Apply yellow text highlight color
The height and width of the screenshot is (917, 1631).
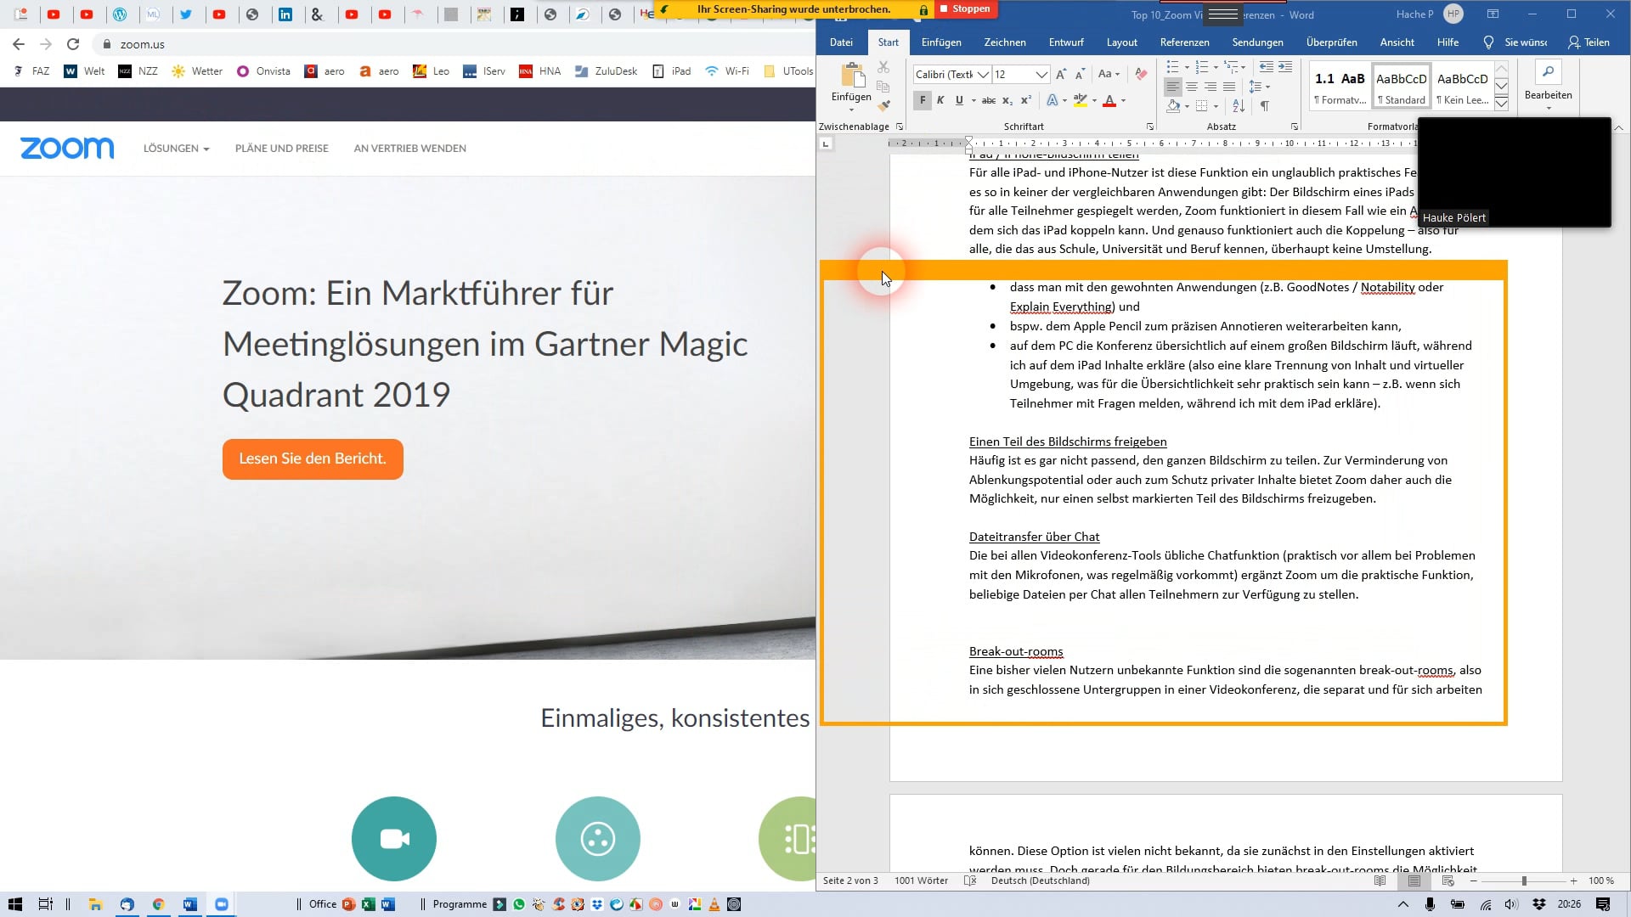(x=1080, y=100)
